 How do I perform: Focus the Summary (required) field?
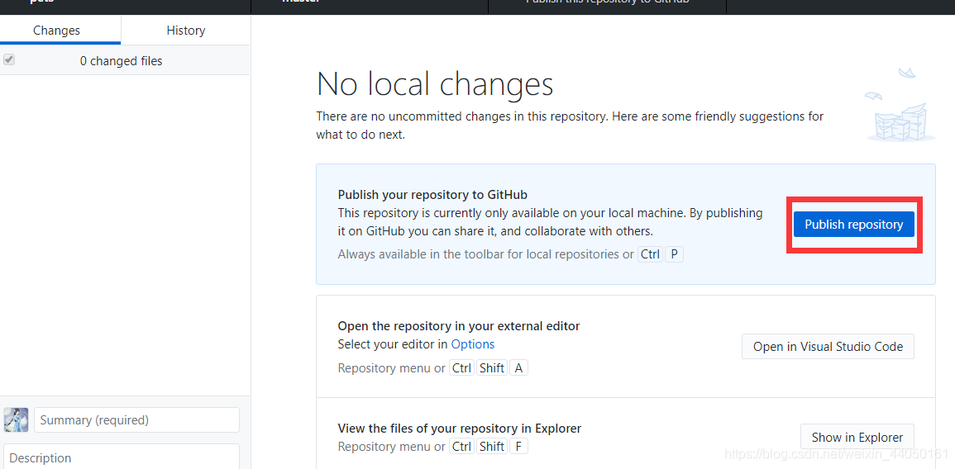136,420
